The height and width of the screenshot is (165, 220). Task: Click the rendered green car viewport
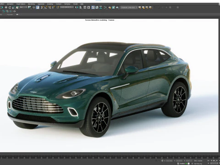click(x=109, y=86)
